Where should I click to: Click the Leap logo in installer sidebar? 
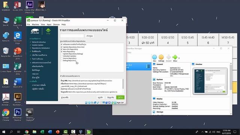pyautogui.click(x=48, y=31)
